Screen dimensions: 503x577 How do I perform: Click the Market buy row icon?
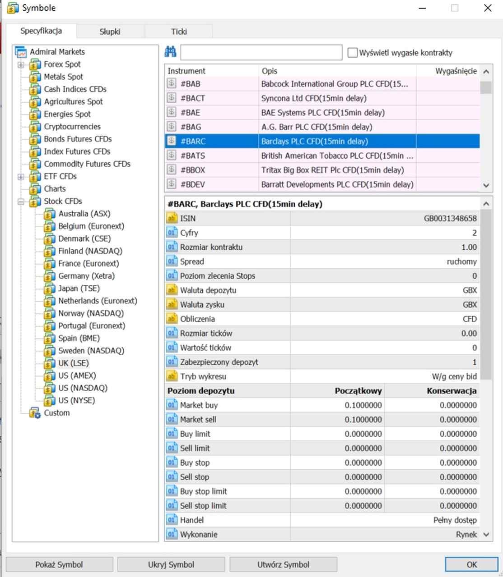point(172,405)
